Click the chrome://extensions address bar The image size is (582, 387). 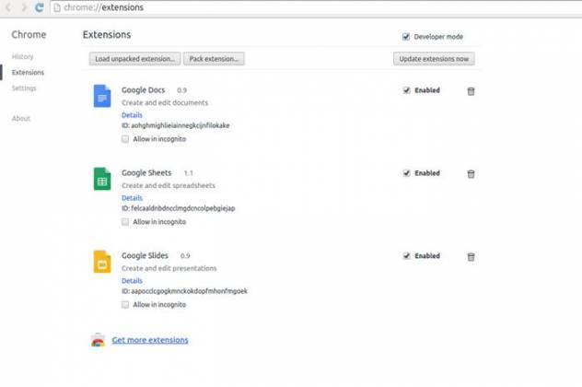pyautogui.click(x=316, y=7)
